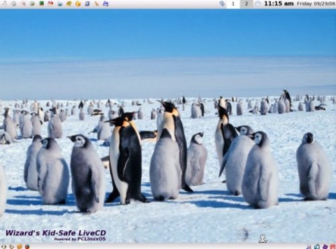
Task: Open the pencil drawing application launcher
Action: click(x=96, y=3)
